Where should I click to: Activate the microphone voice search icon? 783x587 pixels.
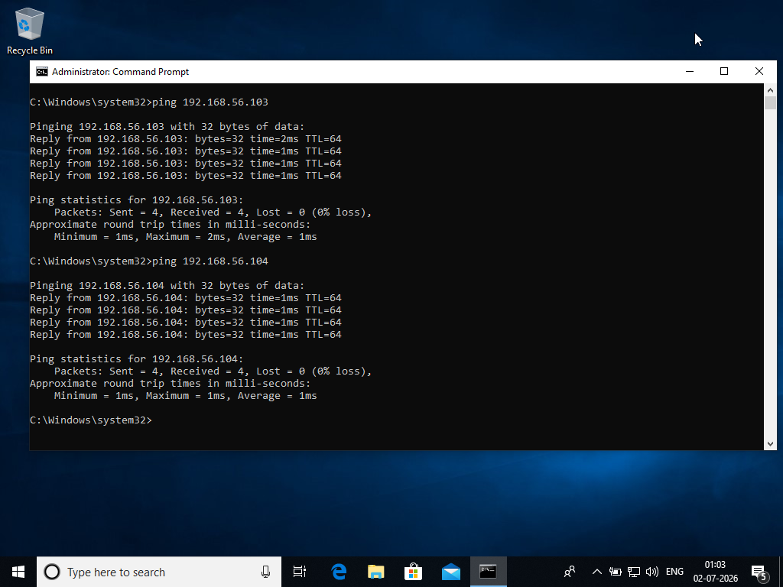265,572
